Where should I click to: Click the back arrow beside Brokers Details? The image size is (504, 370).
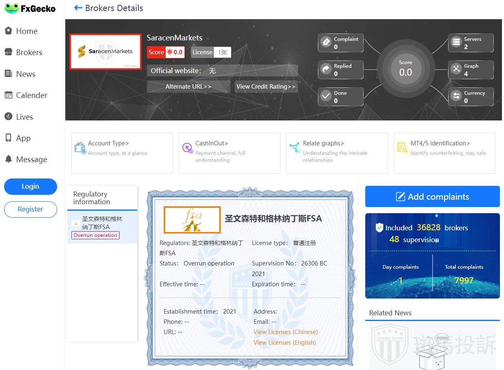click(x=78, y=8)
